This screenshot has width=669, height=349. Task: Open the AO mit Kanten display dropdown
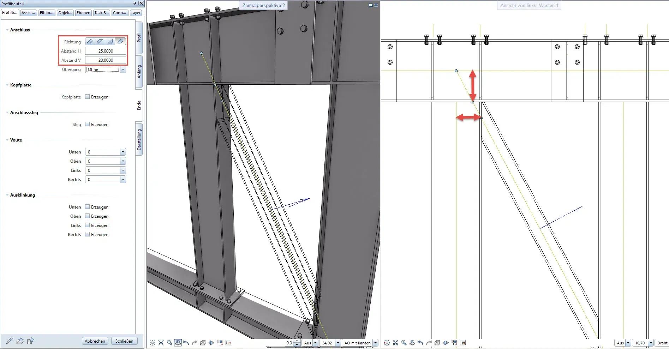(x=376, y=343)
